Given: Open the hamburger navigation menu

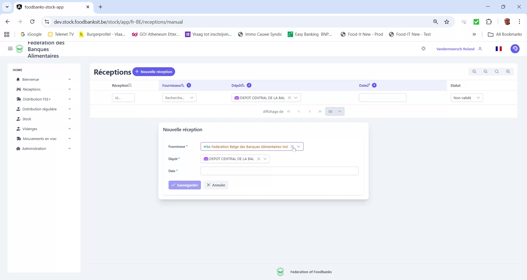Looking at the screenshot, I should [x=10, y=49].
